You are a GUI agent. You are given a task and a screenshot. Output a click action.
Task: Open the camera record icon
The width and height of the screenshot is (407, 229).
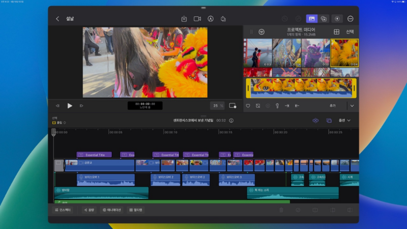pos(197,19)
